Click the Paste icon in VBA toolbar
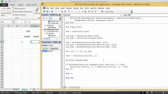The width and height of the screenshot is (168, 94). [x=62, y=11]
